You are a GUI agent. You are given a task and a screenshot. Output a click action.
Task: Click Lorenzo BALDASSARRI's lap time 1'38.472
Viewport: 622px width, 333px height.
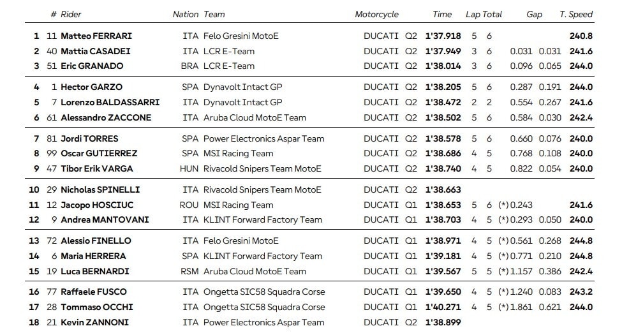coord(443,102)
